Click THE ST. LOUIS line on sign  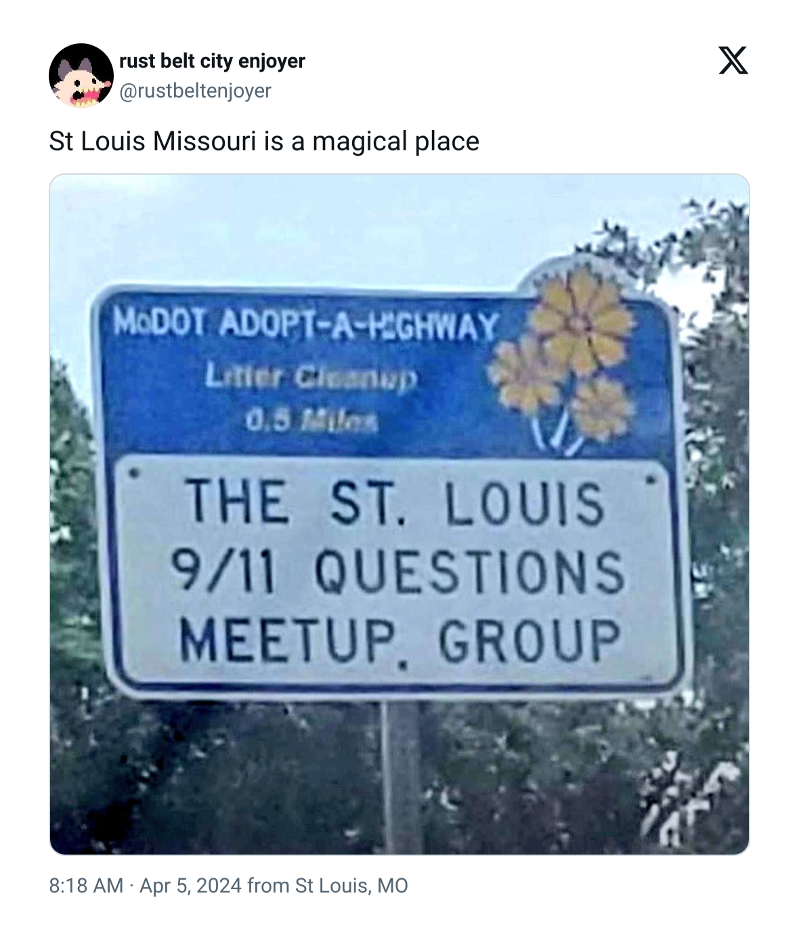click(x=395, y=502)
